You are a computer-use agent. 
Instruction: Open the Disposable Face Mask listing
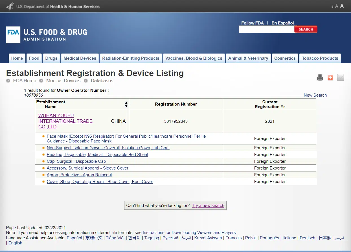(126, 139)
